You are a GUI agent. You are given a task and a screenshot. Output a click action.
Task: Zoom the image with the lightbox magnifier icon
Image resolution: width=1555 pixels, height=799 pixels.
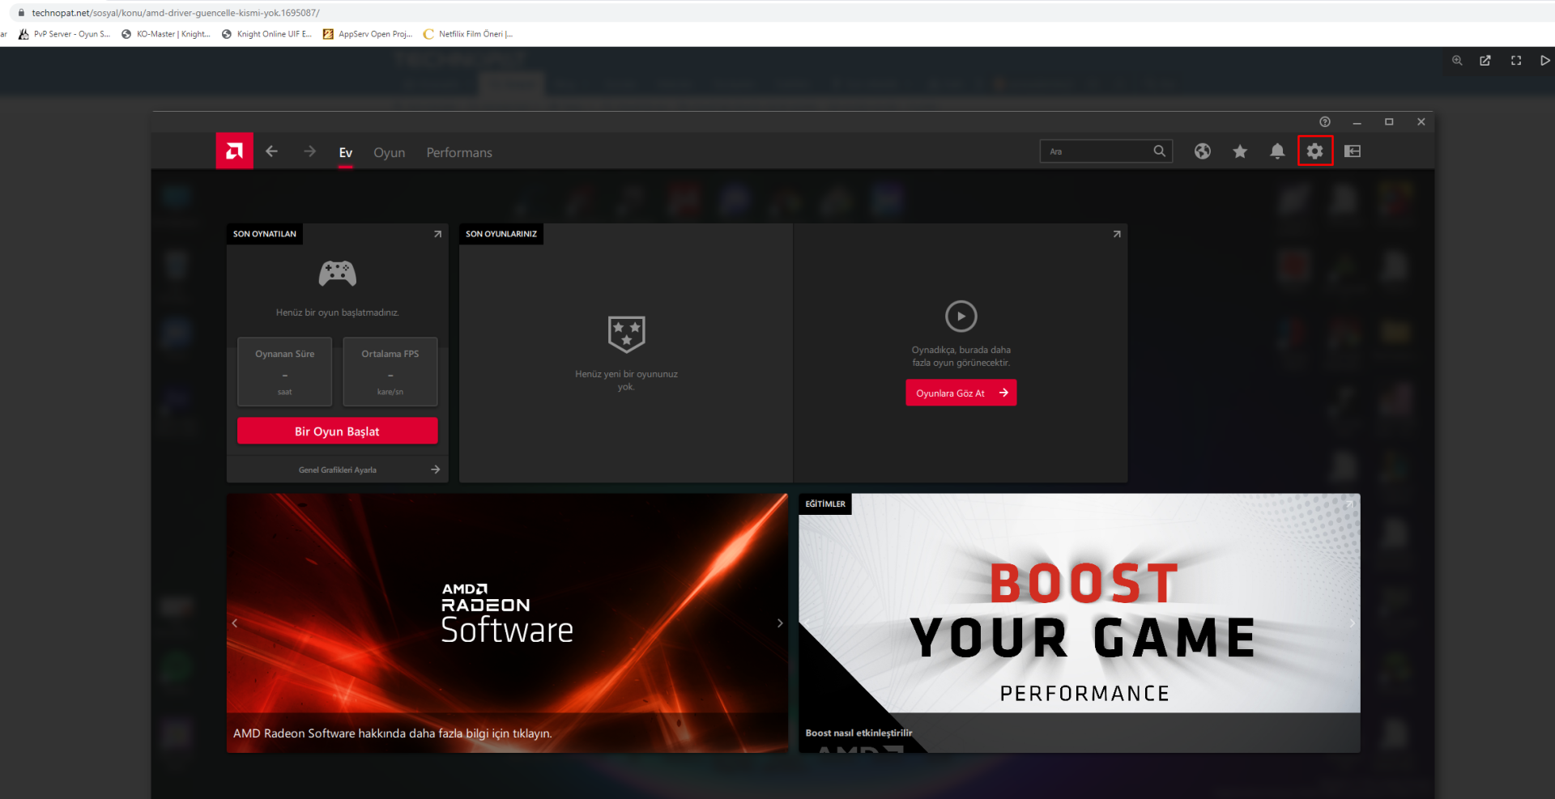[x=1457, y=61]
